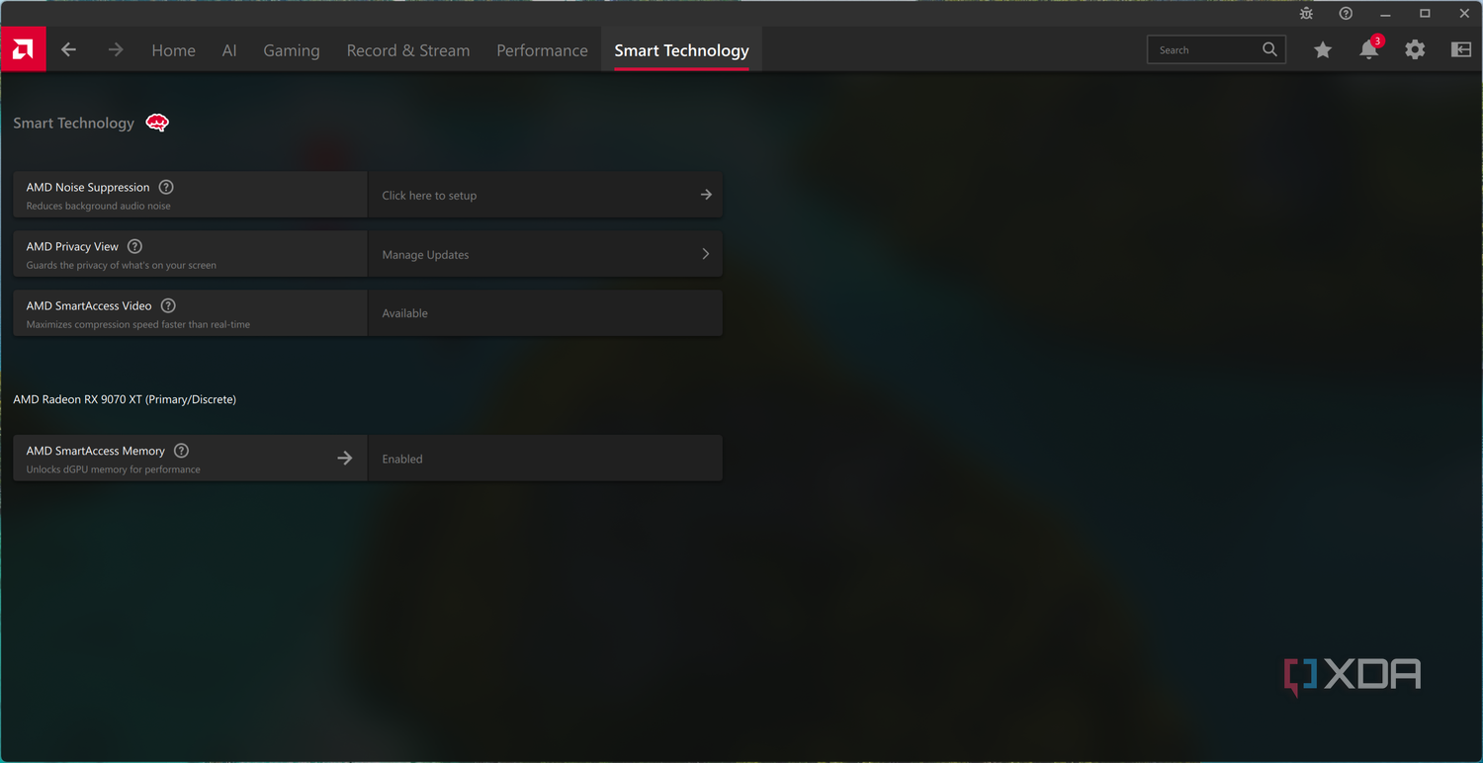Click the arrow next to AMD SmartAccess Memory
This screenshot has width=1483, height=763.
click(345, 458)
